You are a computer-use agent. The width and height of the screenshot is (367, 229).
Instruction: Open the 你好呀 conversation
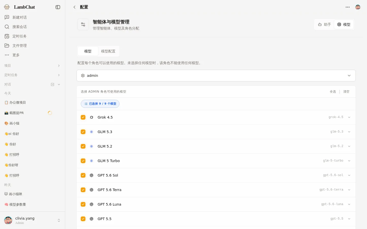coord(32,165)
